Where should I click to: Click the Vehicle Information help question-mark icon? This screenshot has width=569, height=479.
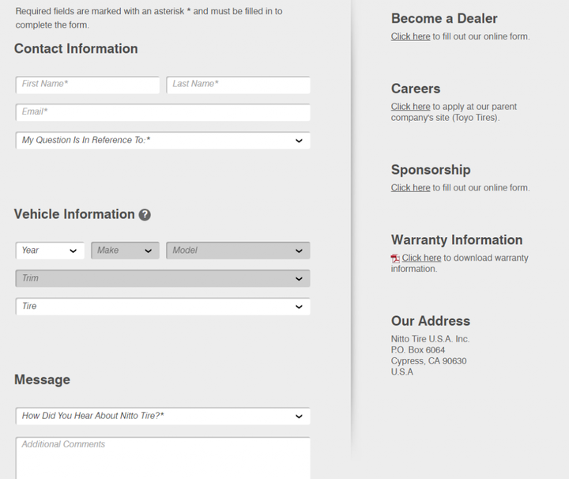[x=145, y=214]
